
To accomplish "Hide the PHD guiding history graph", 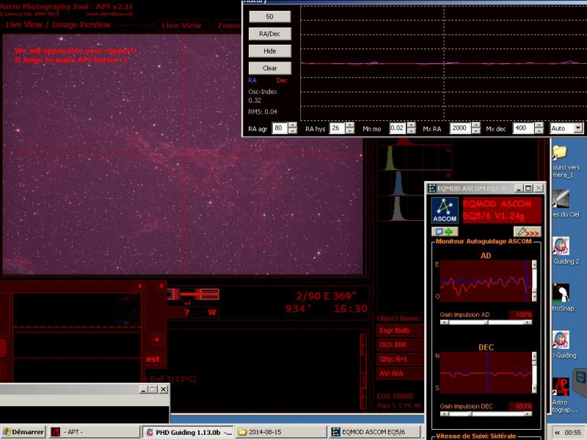I will point(271,51).
